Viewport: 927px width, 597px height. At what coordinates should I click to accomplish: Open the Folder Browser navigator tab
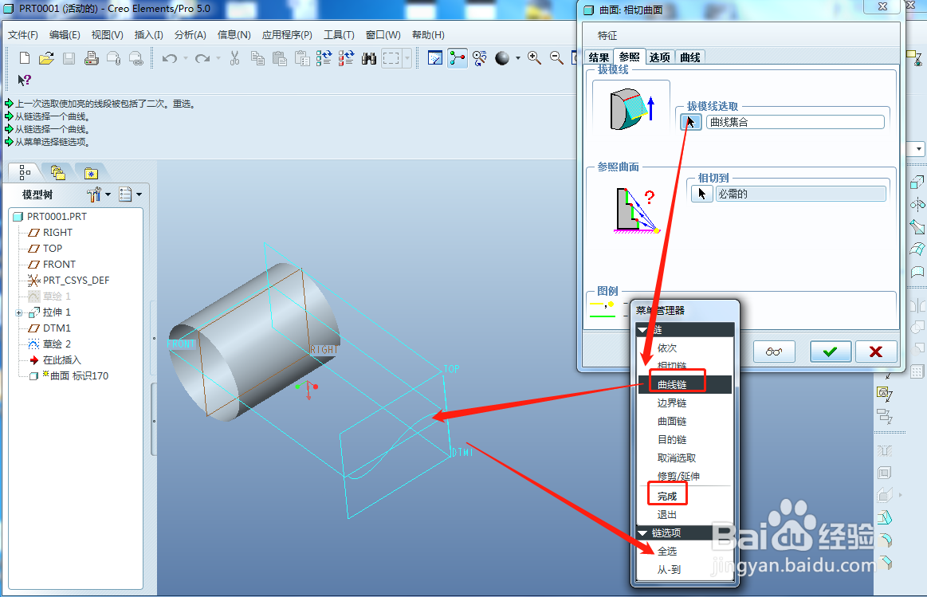57,173
